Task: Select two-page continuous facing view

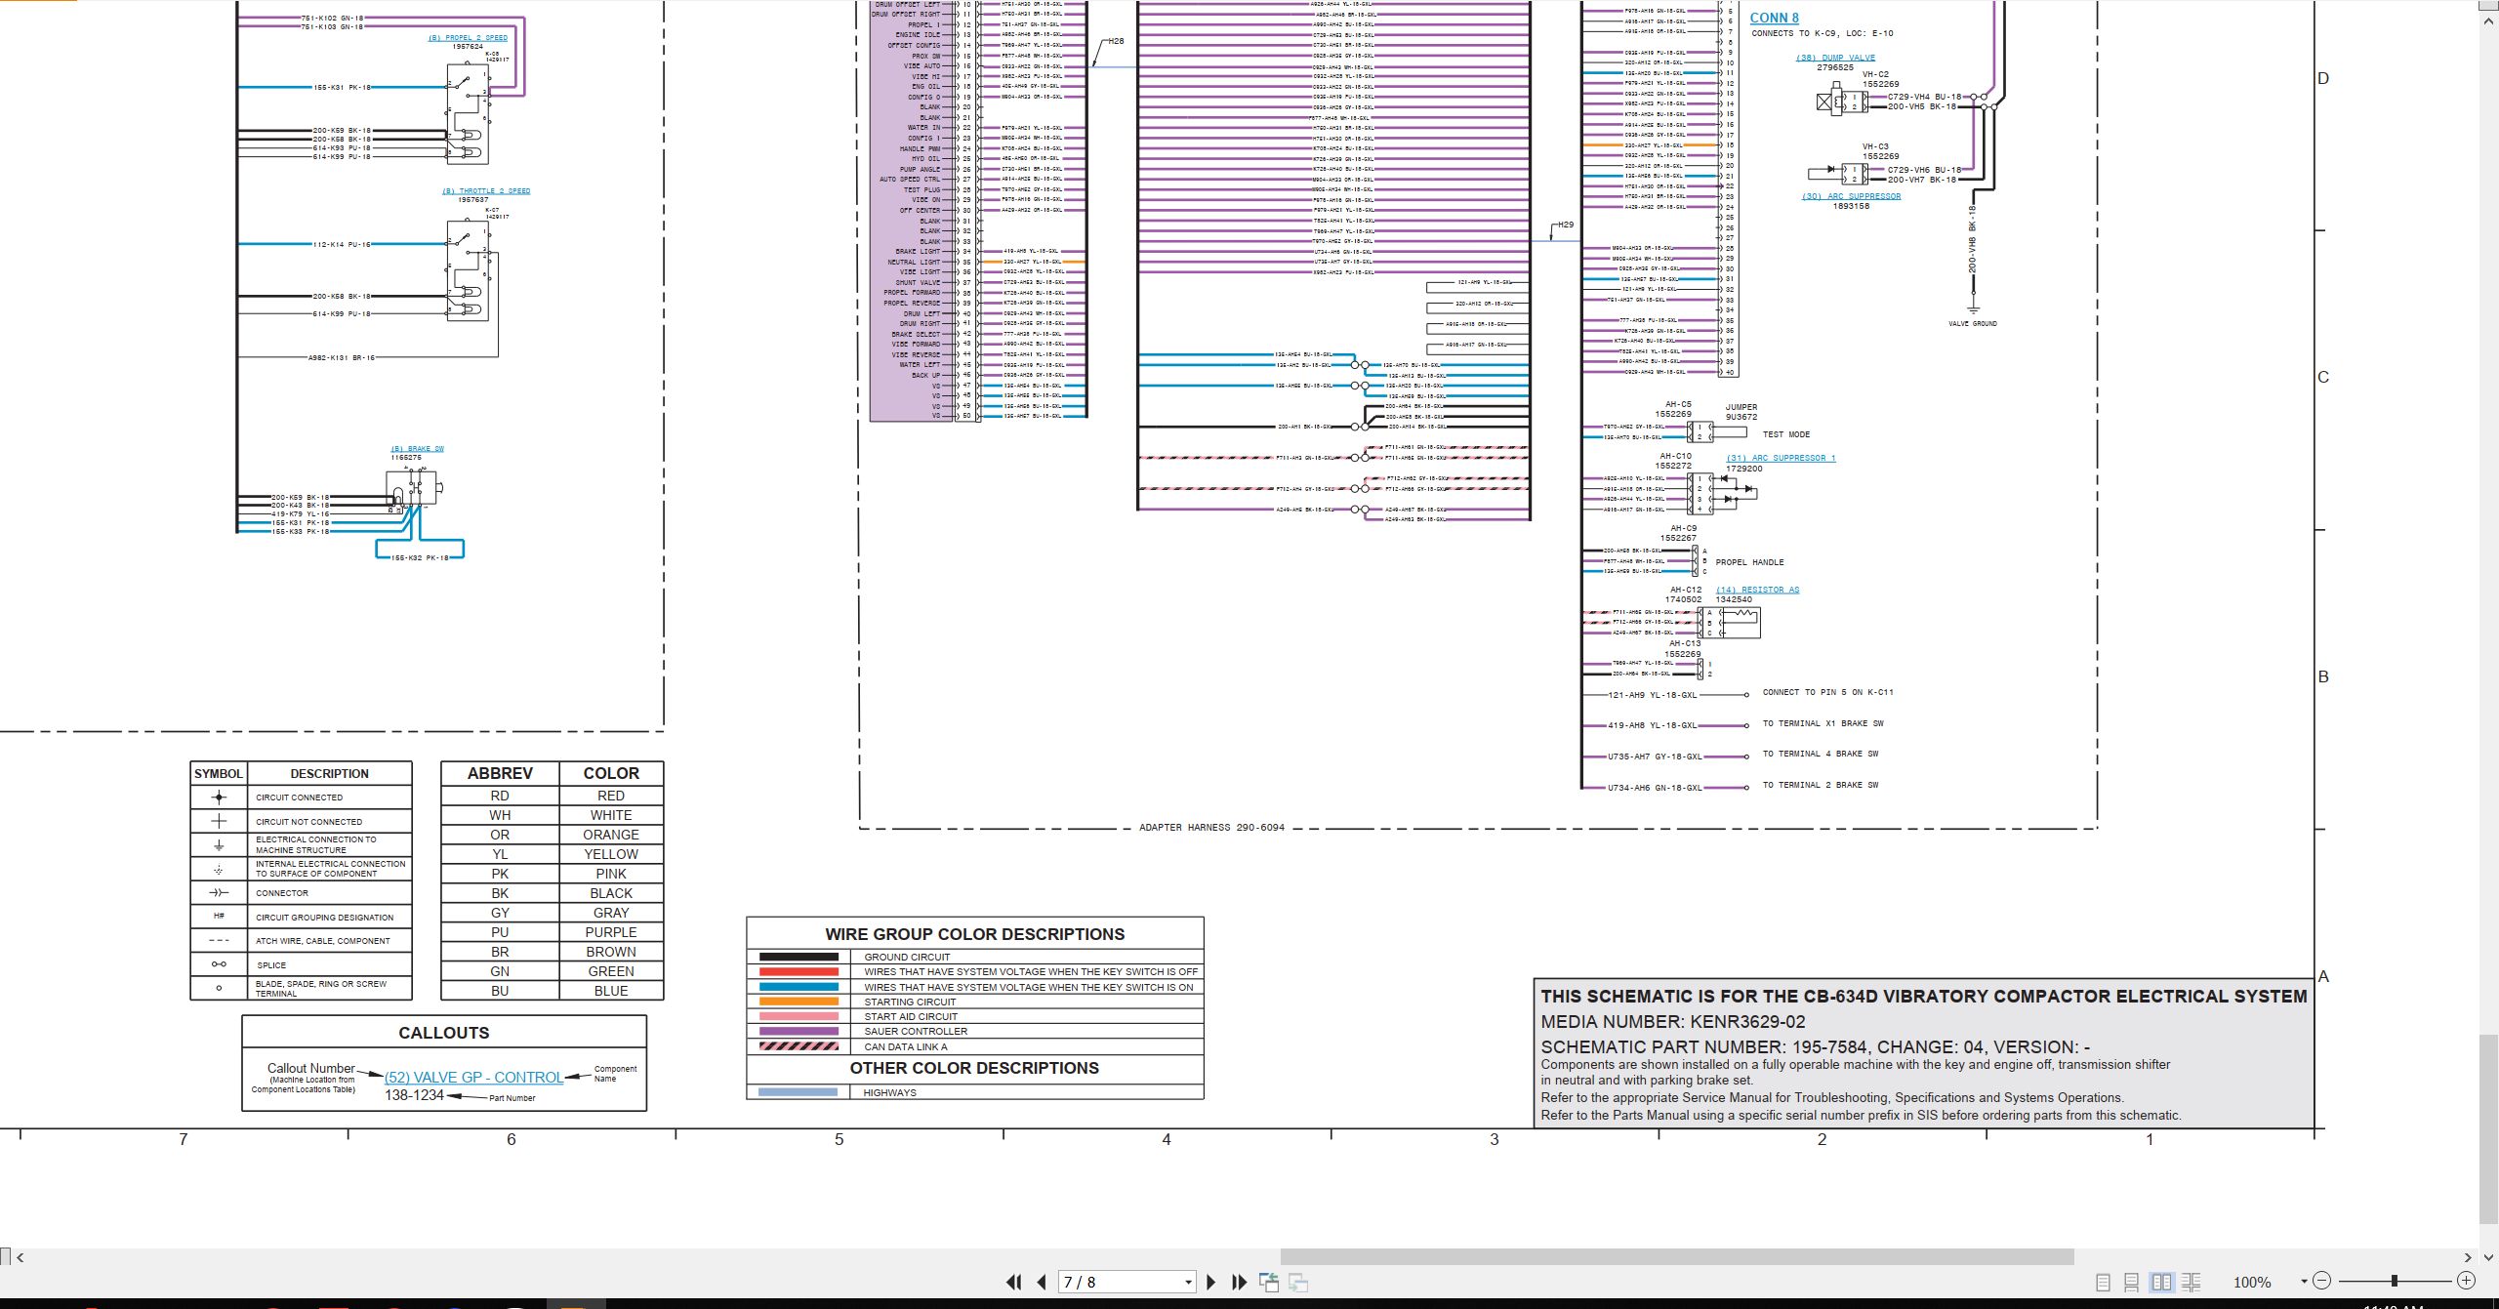Action: tap(2192, 1282)
